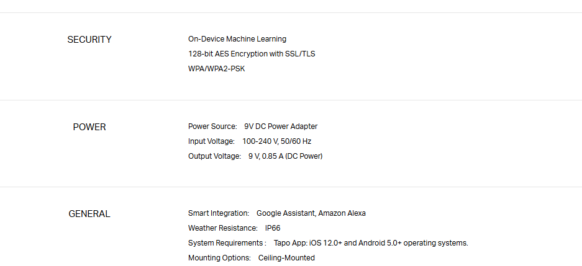Select the 9 V, 0.85 A value
Screen dimensions: 582x266
click(285, 156)
